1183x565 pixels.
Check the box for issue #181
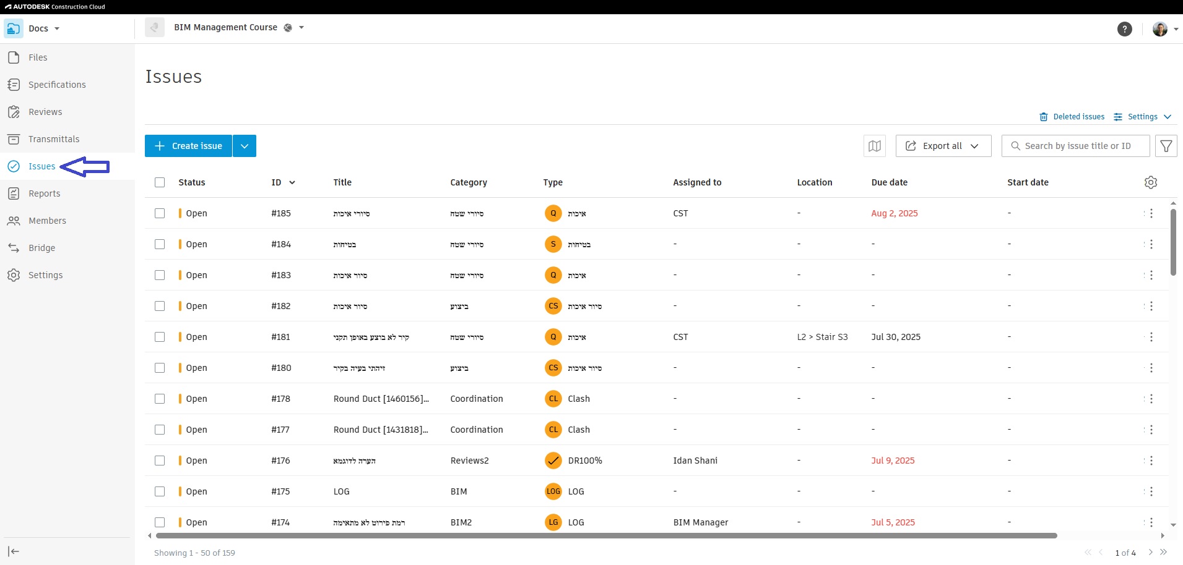160,337
